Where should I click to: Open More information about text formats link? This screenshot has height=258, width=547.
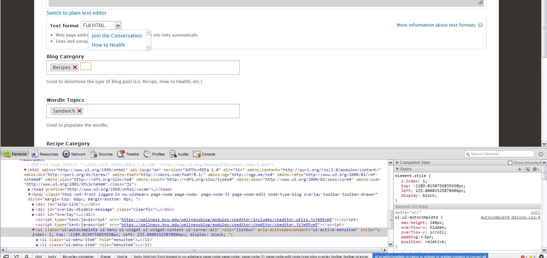tap(436, 25)
